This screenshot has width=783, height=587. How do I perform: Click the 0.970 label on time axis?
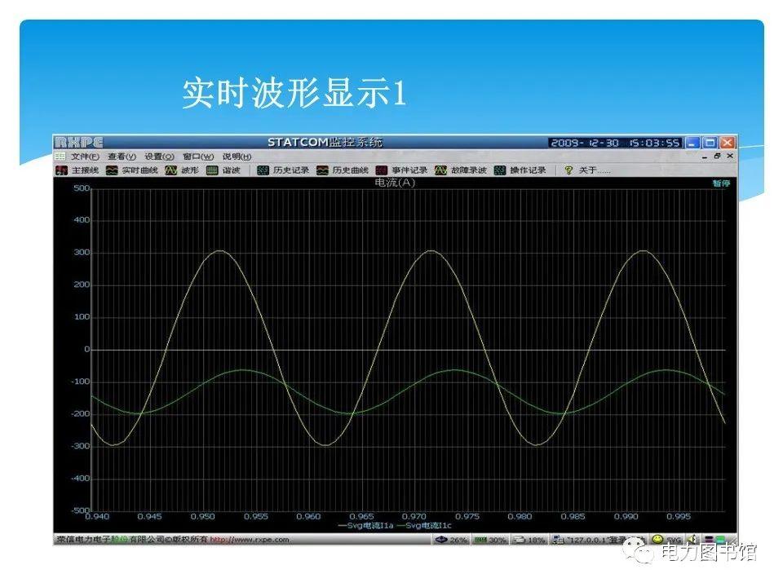pyautogui.click(x=414, y=517)
